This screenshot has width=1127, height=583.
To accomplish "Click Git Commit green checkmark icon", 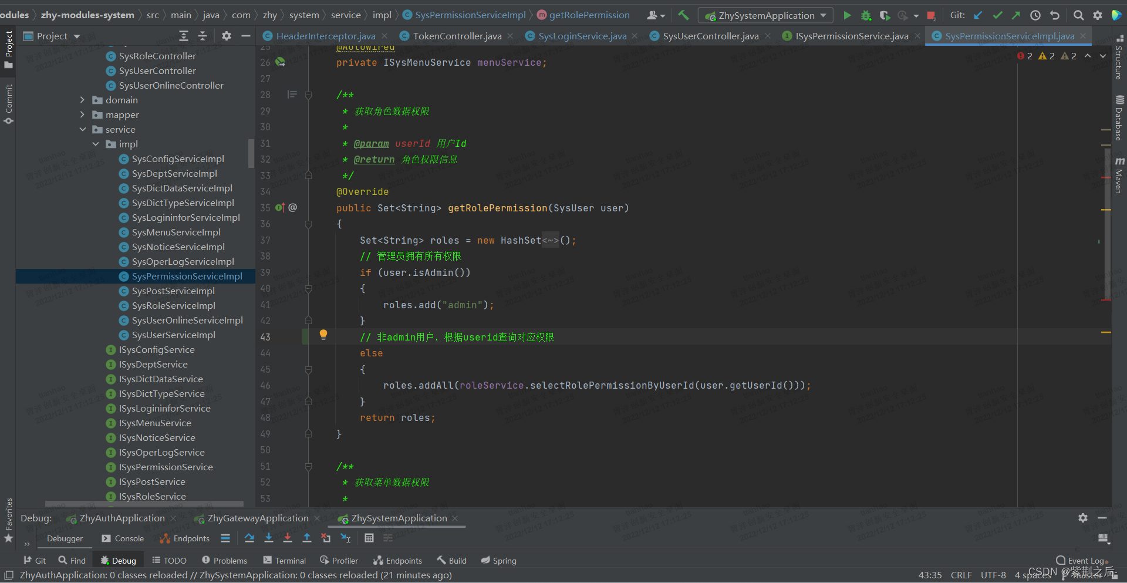I will (x=997, y=15).
